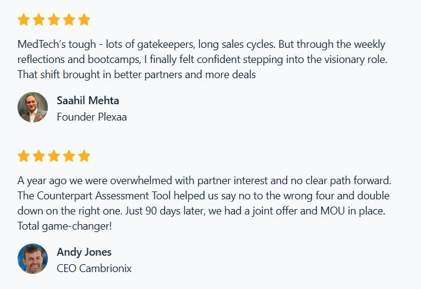Click the second star of Andy Jones's review

click(39, 156)
